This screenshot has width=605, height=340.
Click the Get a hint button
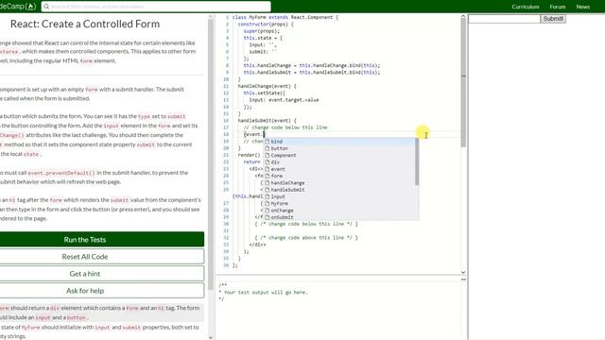(102, 274)
